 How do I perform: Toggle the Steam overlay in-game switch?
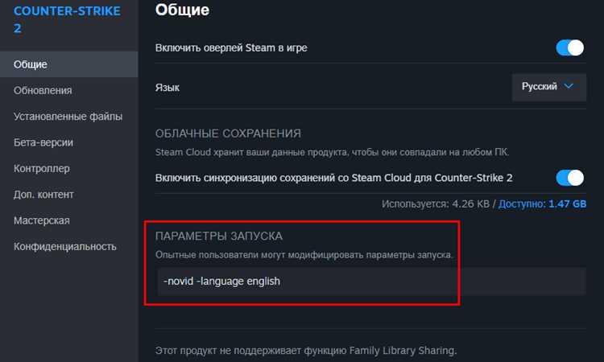(x=569, y=48)
